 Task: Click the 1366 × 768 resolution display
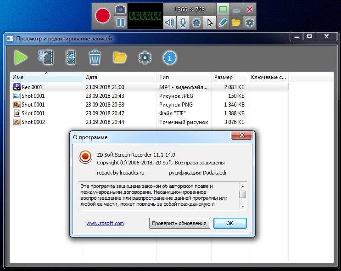click(190, 10)
